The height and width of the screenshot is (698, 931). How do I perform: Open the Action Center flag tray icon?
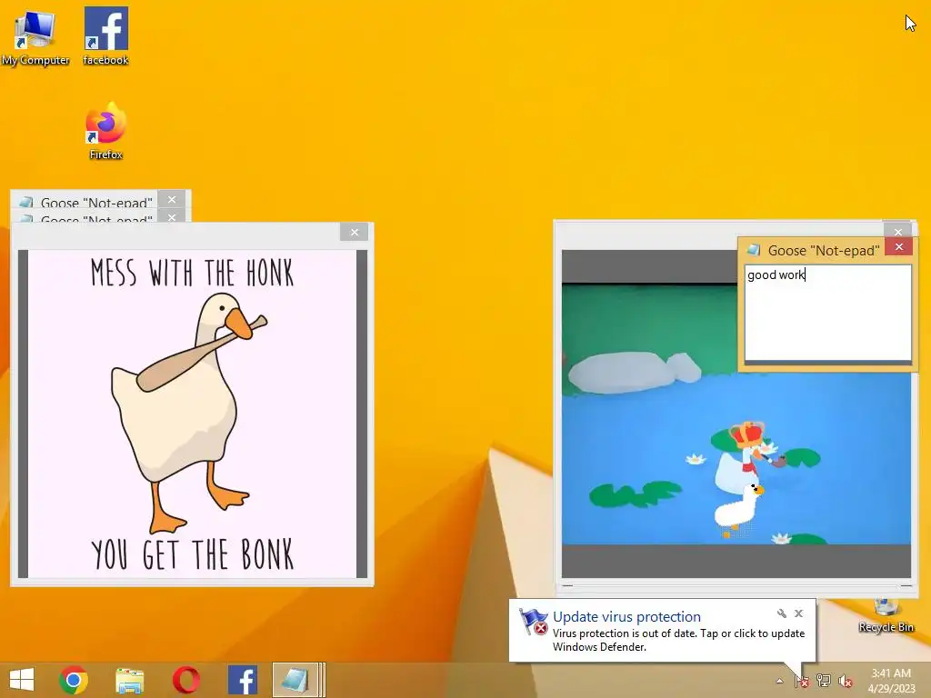(802, 681)
